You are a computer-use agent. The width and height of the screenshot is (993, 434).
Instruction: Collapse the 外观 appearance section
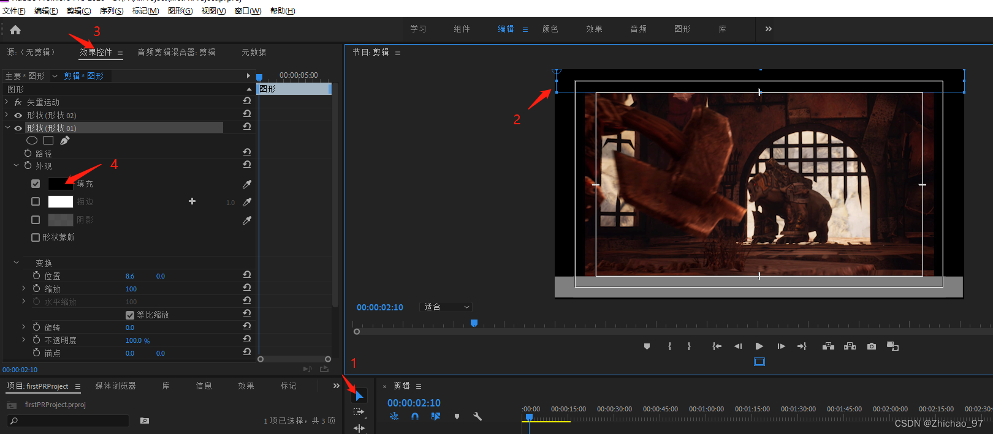point(16,165)
